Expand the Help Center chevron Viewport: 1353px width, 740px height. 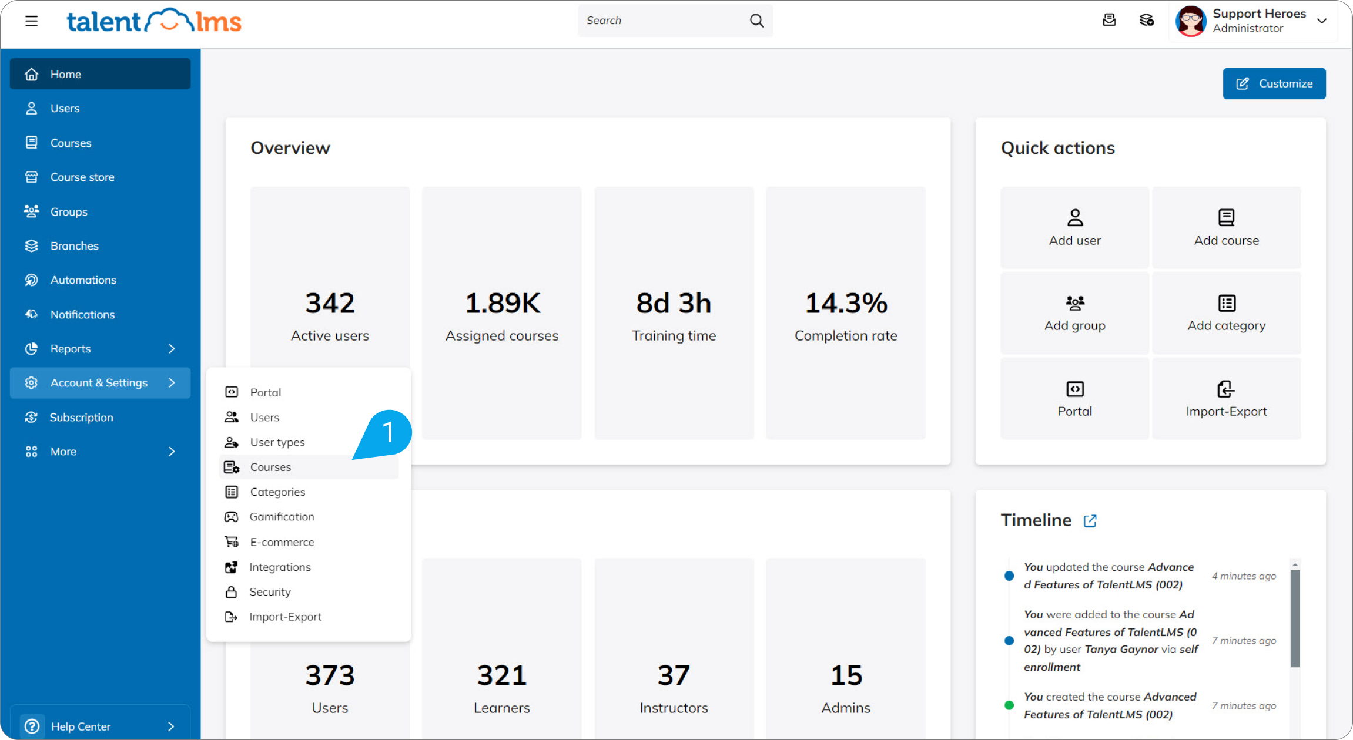pos(171,726)
